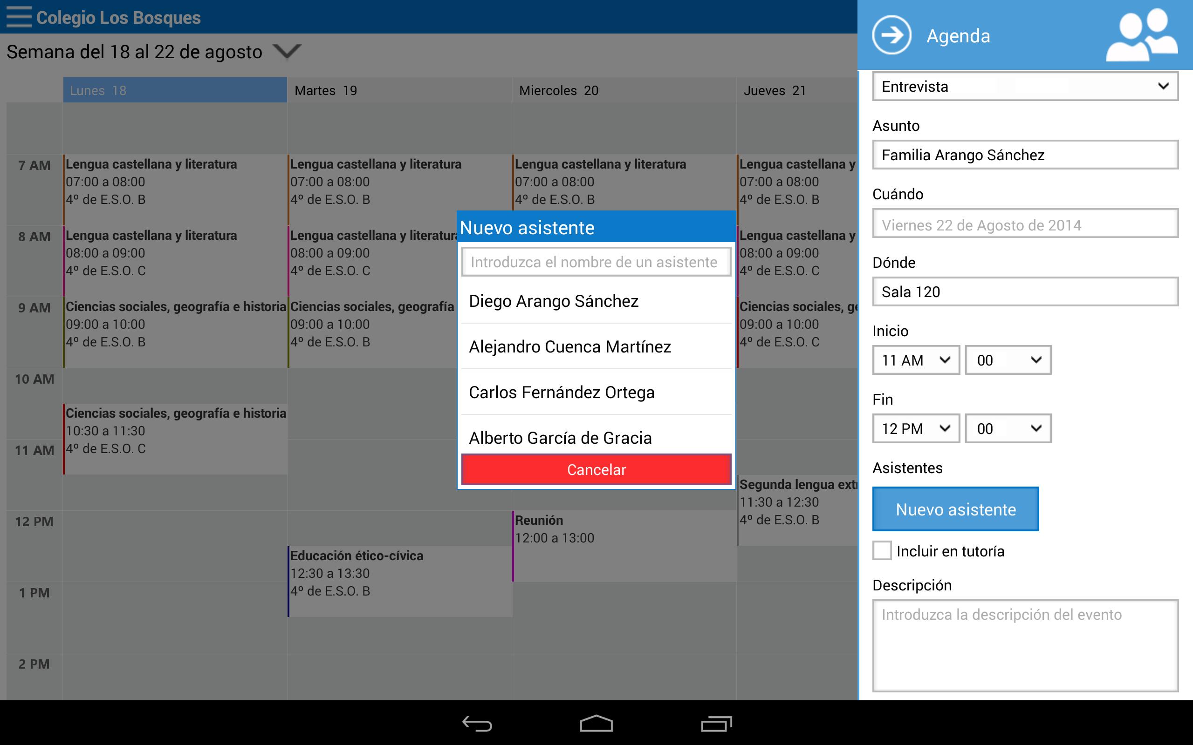Image resolution: width=1193 pixels, height=745 pixels.
Task: Open the end hour 12 PM dropdown
Action: pyautogui.click(x=916, y=429)
